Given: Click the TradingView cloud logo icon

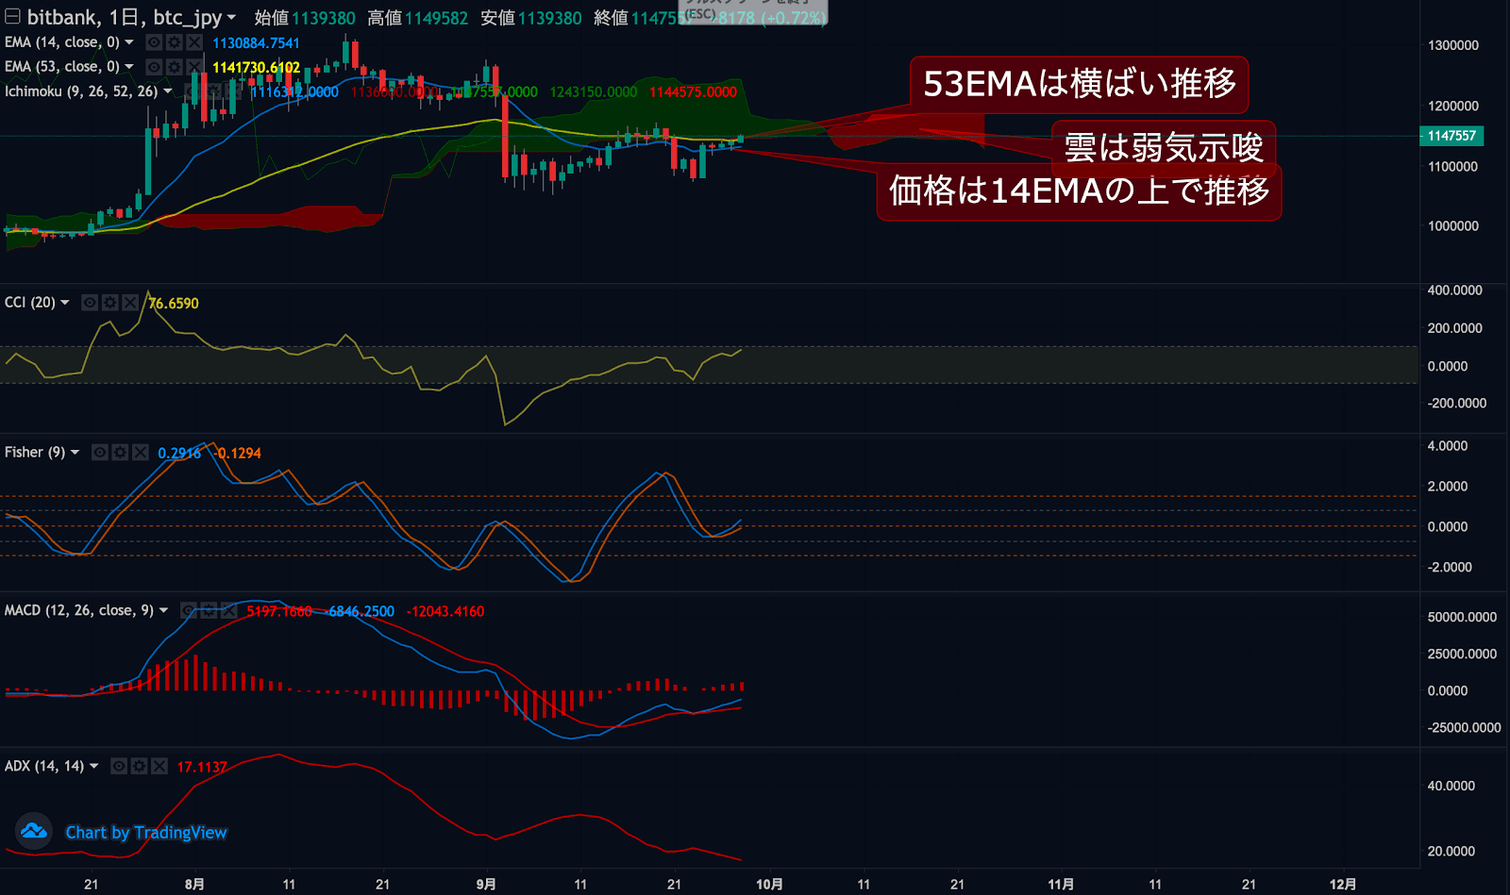Looking at the screenshot, I should point(34,831).
